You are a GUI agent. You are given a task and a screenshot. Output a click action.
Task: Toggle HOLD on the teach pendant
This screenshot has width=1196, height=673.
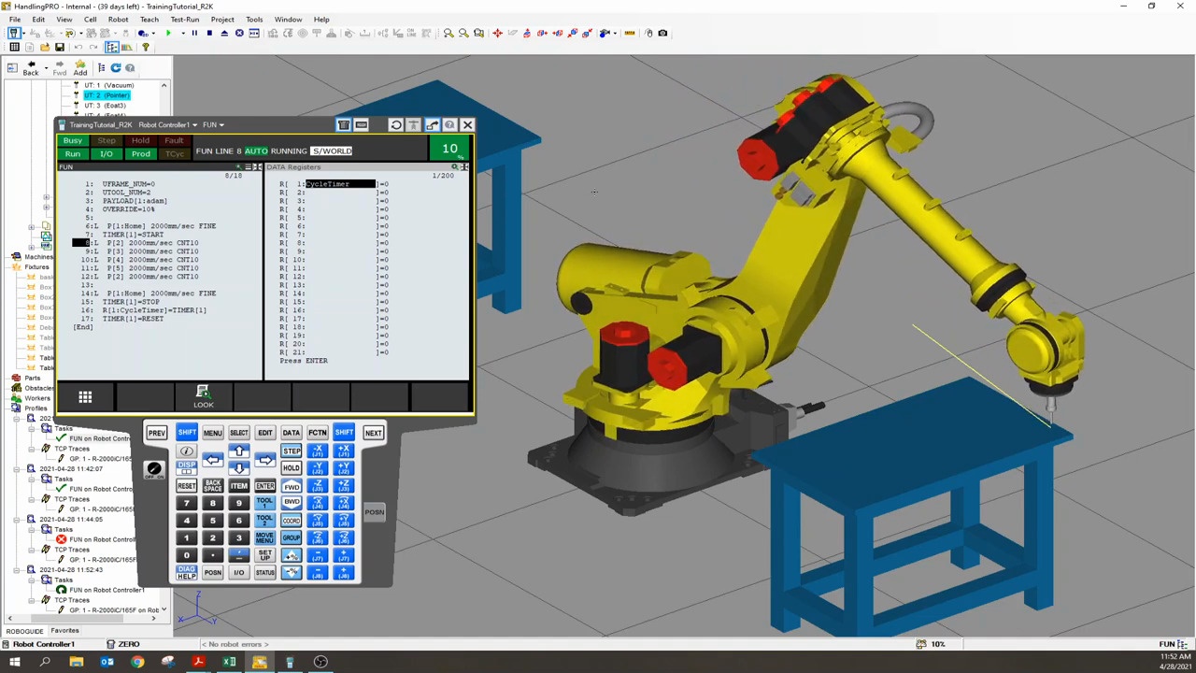pos(292,467)
